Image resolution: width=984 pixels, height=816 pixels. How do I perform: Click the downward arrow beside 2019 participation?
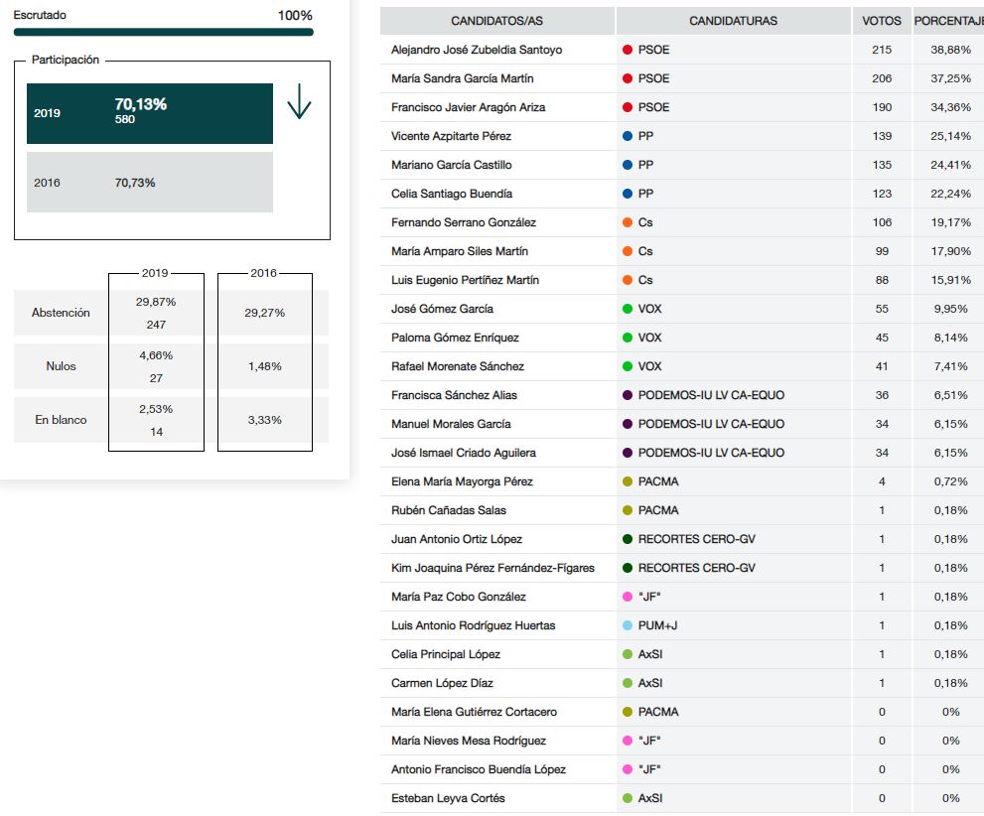[x=299, y=102]
